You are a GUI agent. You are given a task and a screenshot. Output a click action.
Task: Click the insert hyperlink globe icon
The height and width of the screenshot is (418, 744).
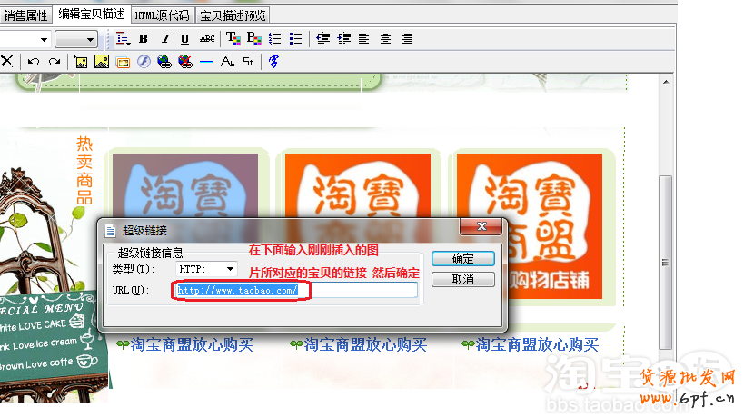[x=164, y=62]
